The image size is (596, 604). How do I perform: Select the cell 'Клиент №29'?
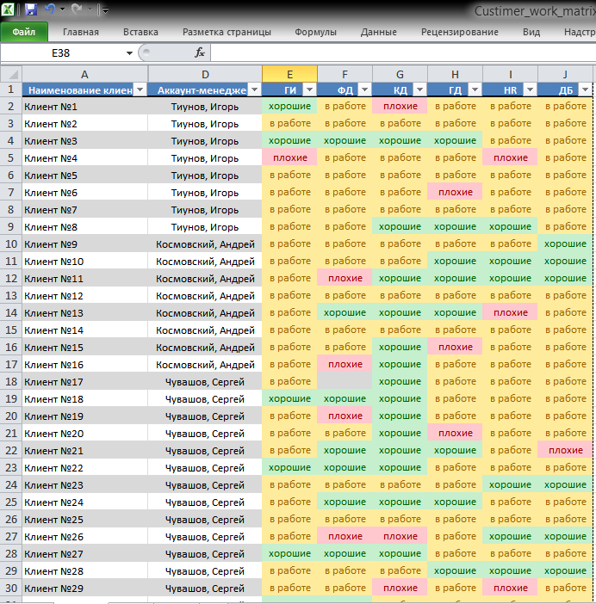(x=84, y=589)
